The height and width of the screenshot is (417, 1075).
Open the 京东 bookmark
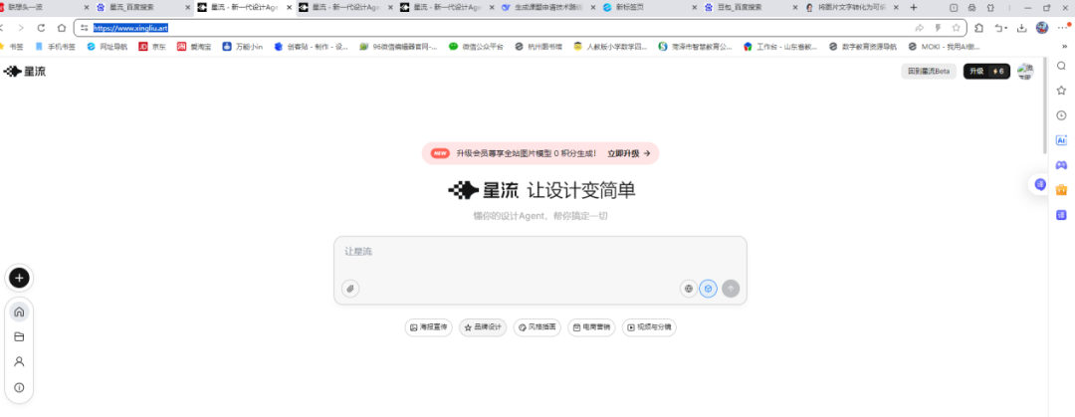coord(152,47)
